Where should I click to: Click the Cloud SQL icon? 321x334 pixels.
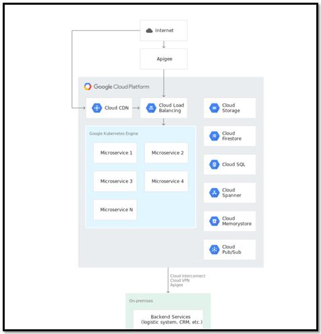pos(214,165)
